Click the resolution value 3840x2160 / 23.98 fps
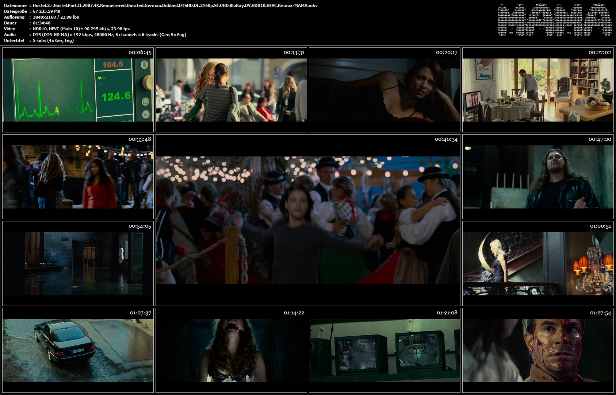Screen dimensions: 616x395 56,17
